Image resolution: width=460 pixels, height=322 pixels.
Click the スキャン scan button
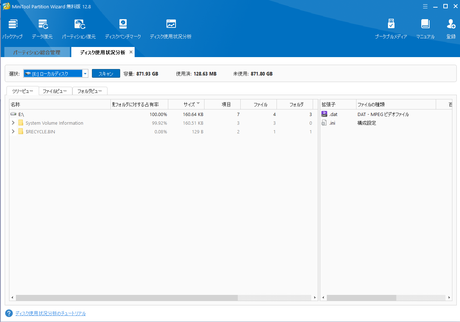106,74
